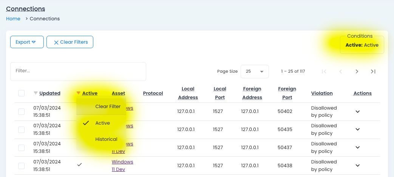Expand actions for the port 50438 row
The height and width of the screenshot is (177, 394).
point(358,165)
